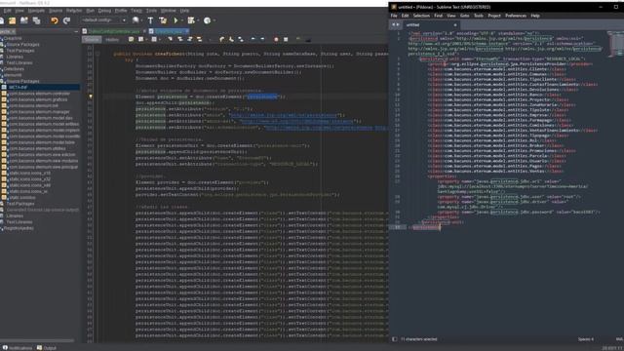Viewport: 624px width, 351px height.
Task: Click the Undo arrow in NetBeans toolbar
Action: (x=55, y=20)
